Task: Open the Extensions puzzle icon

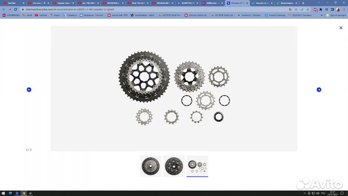Action: [321, 10]
